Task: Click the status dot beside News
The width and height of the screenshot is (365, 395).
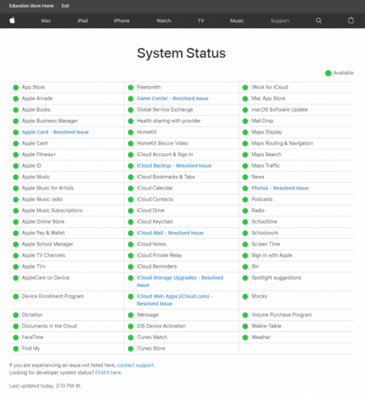Action: [245, 177]
